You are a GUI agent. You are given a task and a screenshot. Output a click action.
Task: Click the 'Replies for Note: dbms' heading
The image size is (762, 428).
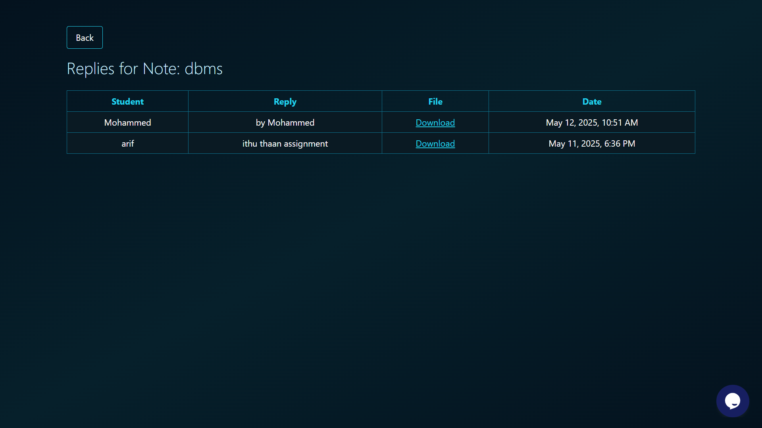[144, 69]
